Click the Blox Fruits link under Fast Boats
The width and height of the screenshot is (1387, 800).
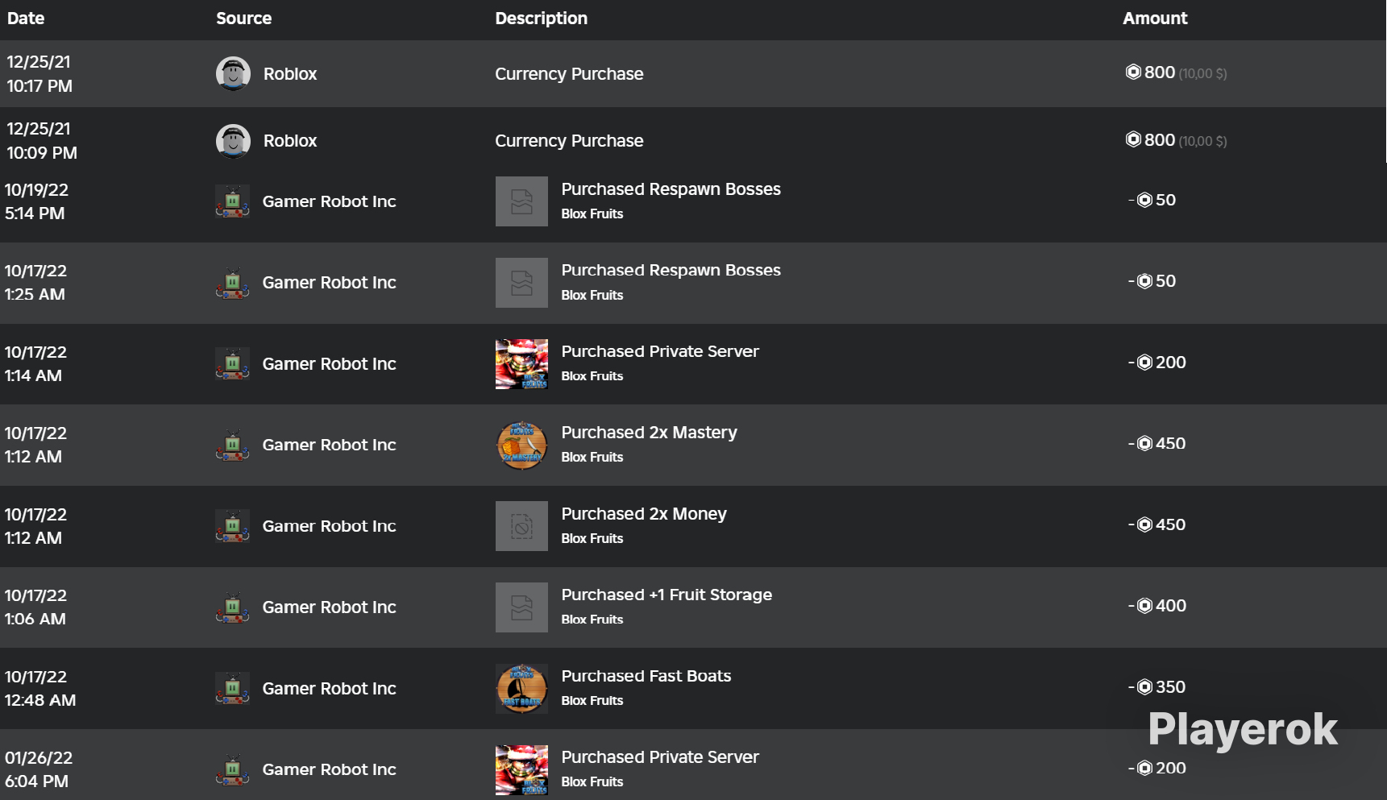point(592,701)
